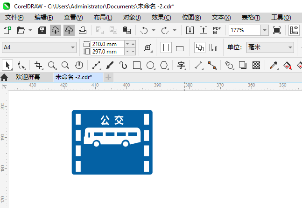Click the cloud upload icon

(69, 30)
